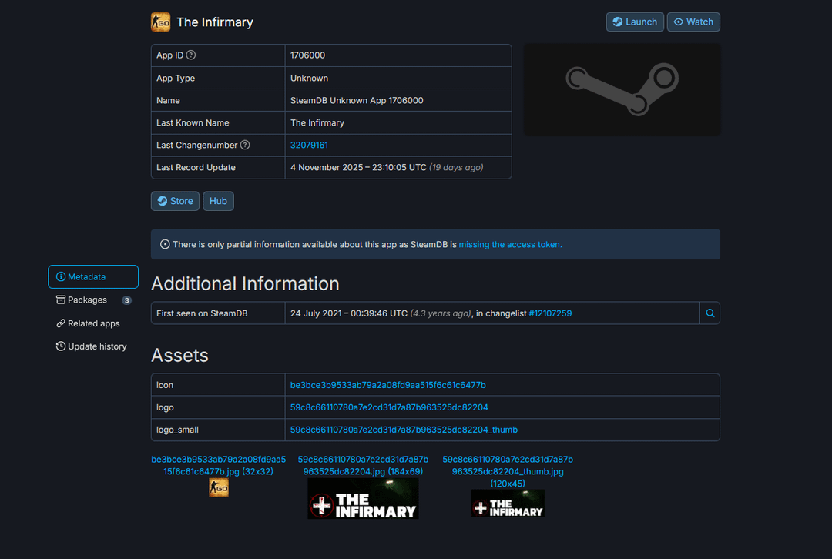This screenshot has height=559, width=832.
Task: Open the Update history sidebar tab
Action: (93, 346)
